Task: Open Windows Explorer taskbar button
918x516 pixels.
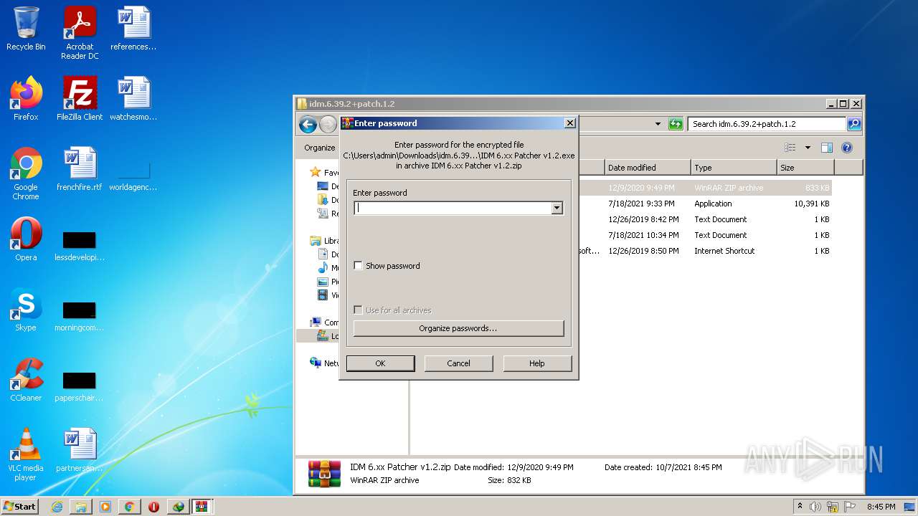Action: tap(81, 507)
